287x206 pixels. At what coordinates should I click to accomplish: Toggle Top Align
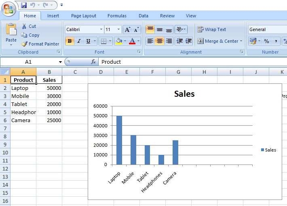click(x=150, y=29)
